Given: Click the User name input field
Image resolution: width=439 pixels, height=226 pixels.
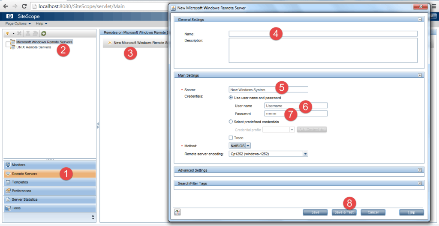Looking at the screenshot, I should click(x=296, y=106).
